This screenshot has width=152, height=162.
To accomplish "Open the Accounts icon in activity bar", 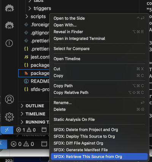I will pos(9,99).
